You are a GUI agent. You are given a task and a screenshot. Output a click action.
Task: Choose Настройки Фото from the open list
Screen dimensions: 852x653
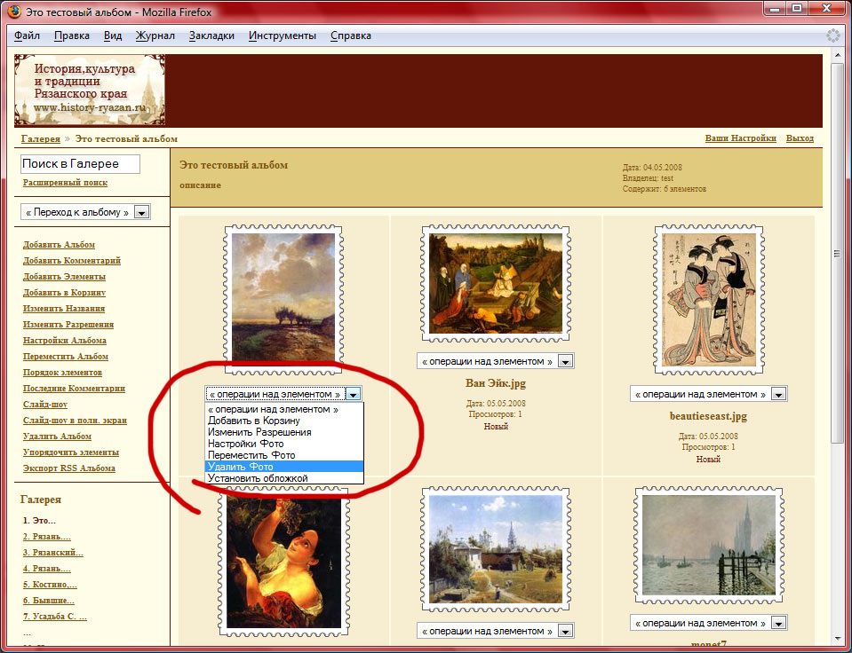click(x=284, y=444)
